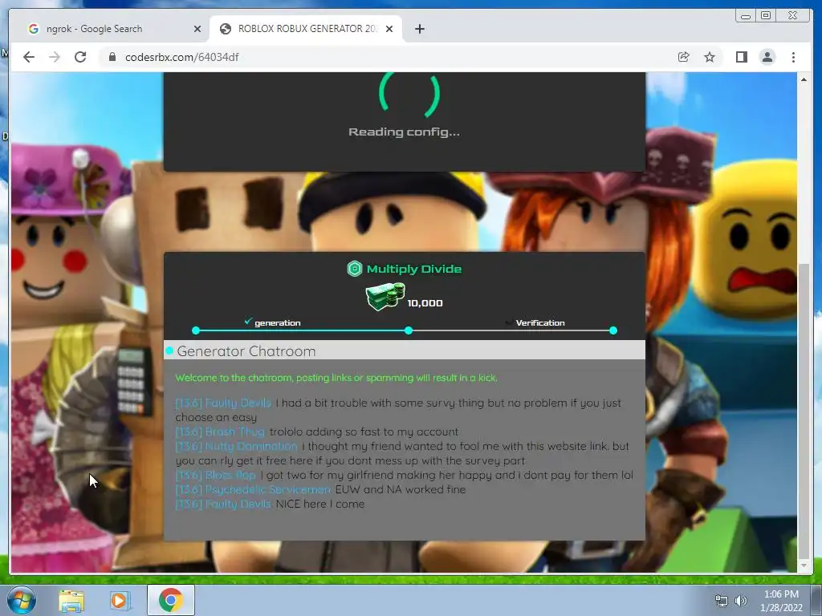The width and height of the screenshot is (822, 616).
Task: Click the page scrollbar down arrow
Action: point(804,565)
